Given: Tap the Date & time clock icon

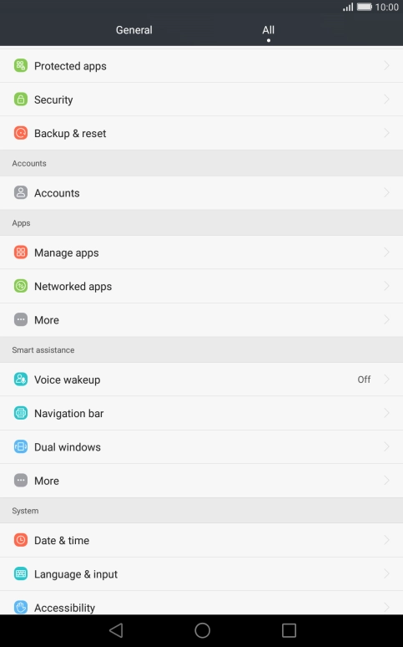Looking at the screenshot, I should [21, 540].
